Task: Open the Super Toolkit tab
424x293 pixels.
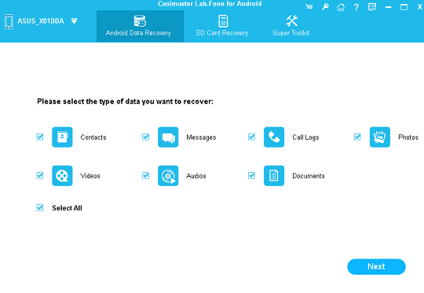Action: pos(291,26)
